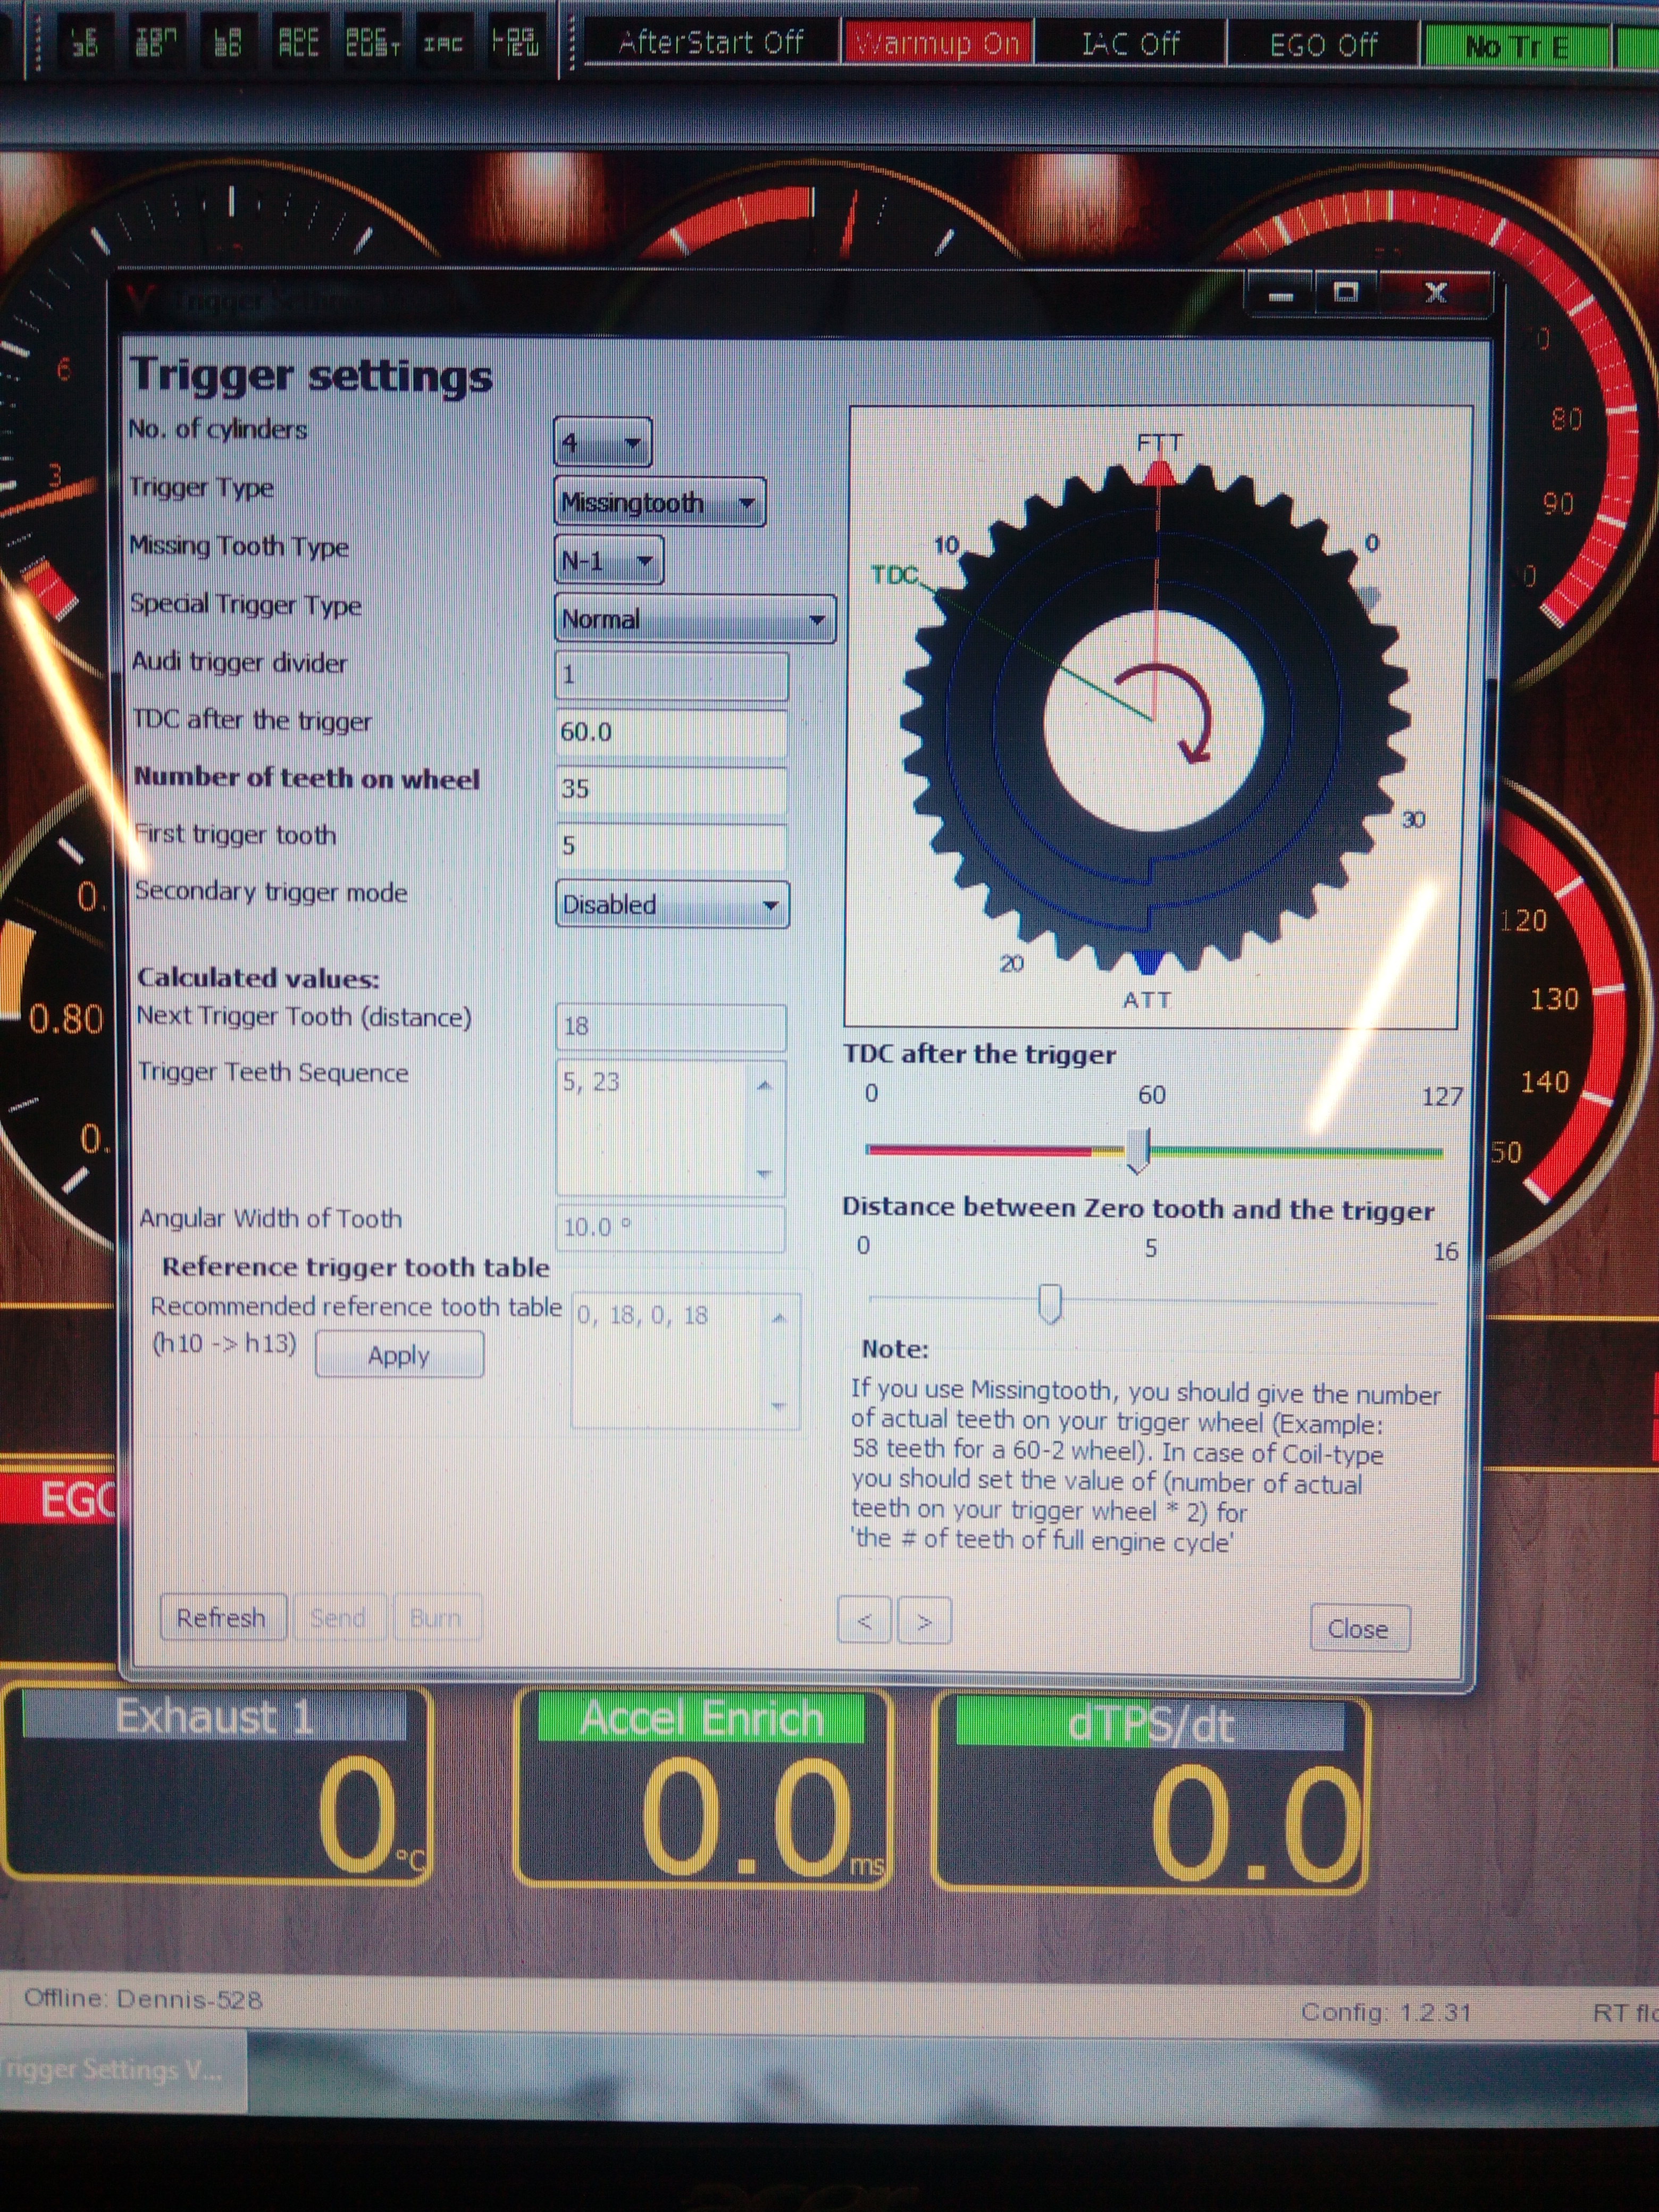
Task: Click the Next Trigger Tooth distance field
Action: (671, 1027)
